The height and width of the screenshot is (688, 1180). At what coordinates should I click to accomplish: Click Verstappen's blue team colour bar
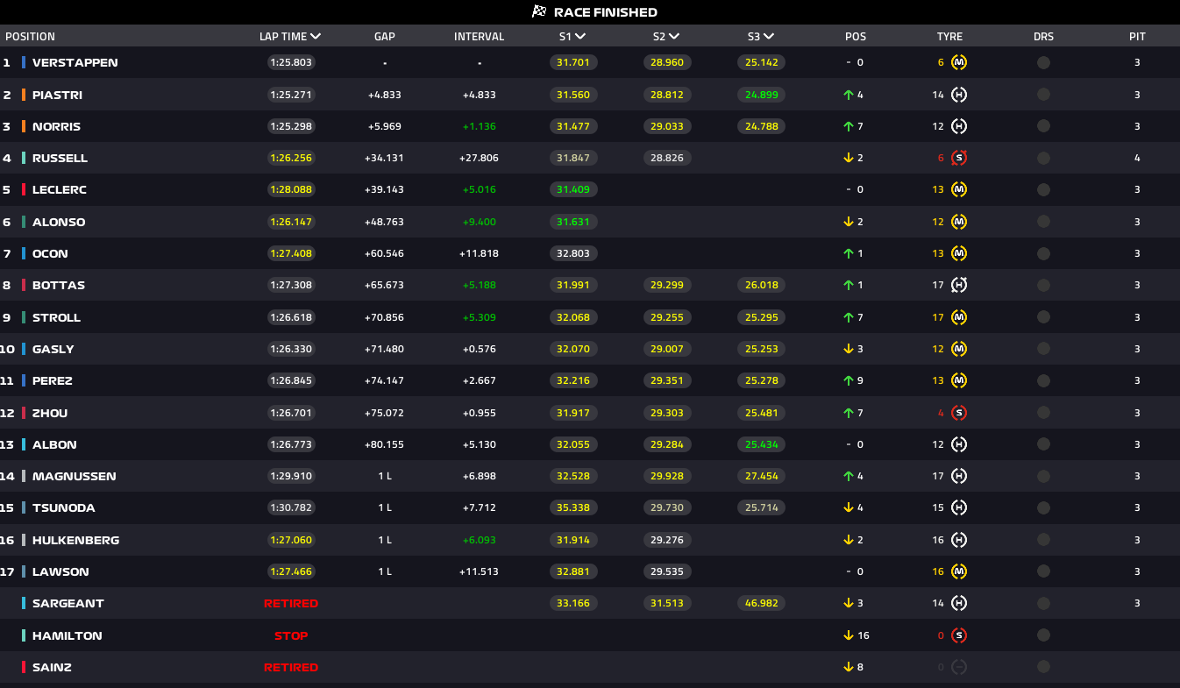click(24, 63)
